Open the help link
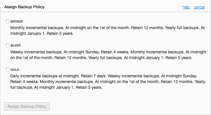 186,7
